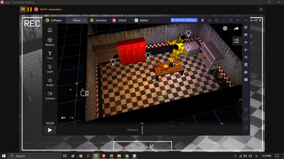Screen dimensions: 284x159
Task: Open LDPlayer hamburger menu
Action: click(210, 20)
